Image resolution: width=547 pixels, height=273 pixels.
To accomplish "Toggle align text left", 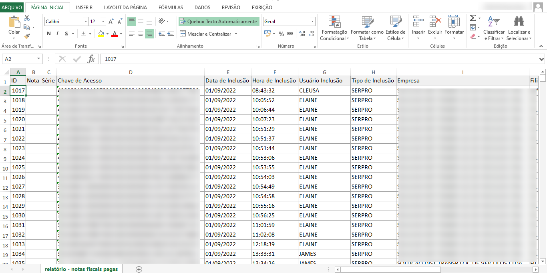I will 132,34.
